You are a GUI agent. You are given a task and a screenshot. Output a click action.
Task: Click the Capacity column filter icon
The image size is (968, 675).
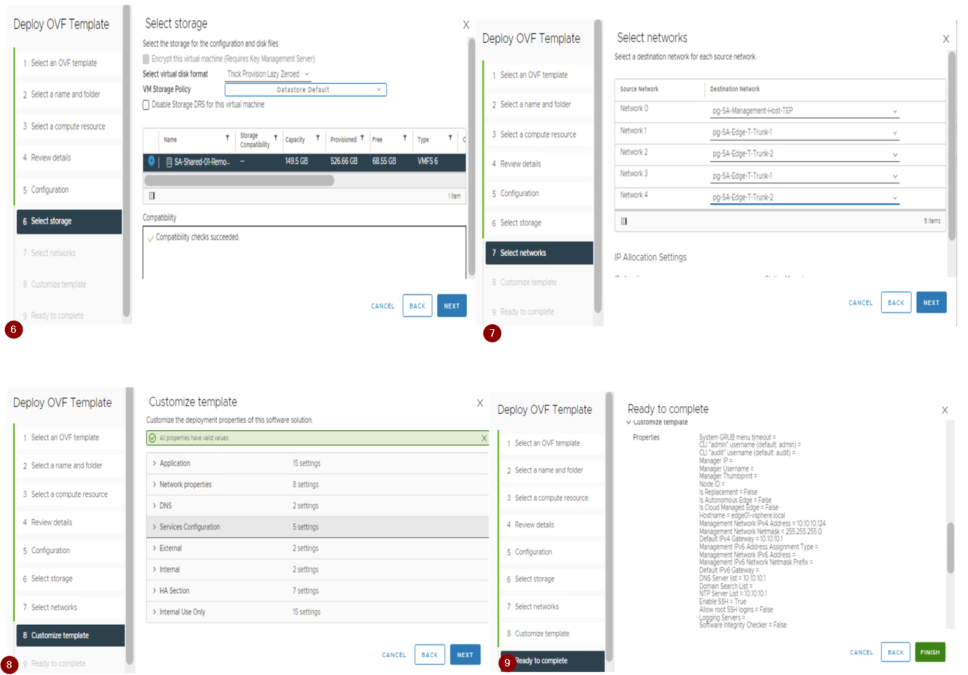(317, 138)
